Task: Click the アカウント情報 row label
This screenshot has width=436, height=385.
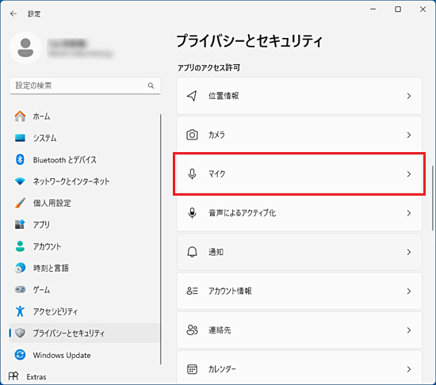Action: tap(230, 291)
